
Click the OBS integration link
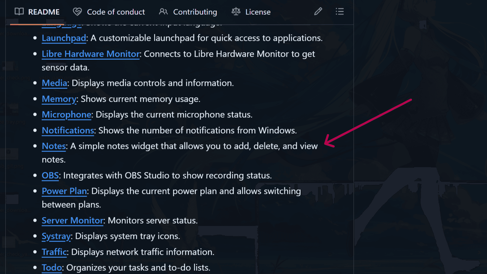(50, 176)
